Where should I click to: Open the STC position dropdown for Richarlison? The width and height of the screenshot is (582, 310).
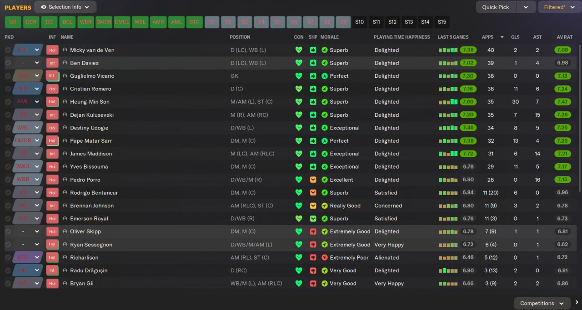pyautogui.click(x=28, y=257)
